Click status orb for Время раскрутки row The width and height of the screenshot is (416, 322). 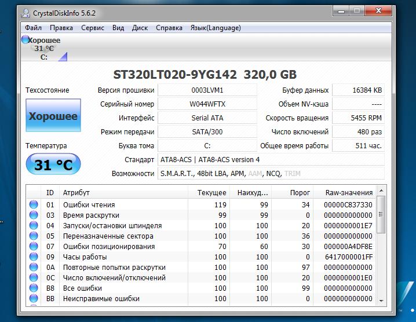[x=34, y=215]
